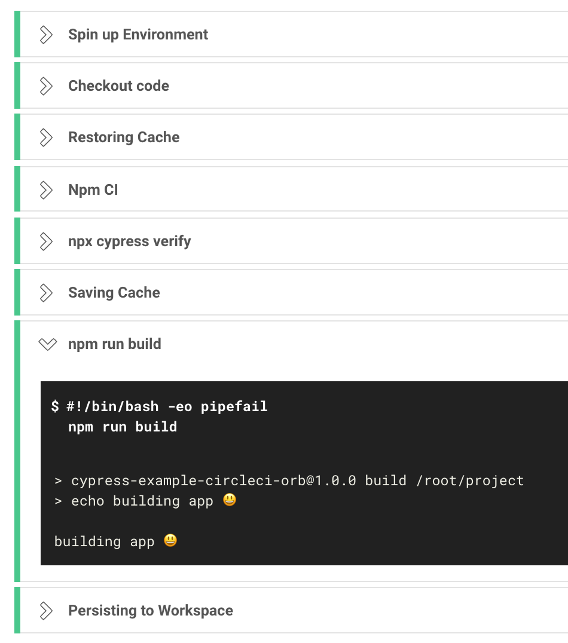Expand the Checkout code step
Screen dimensions: 568x643
pyautogui.click(x=47, y=85)
